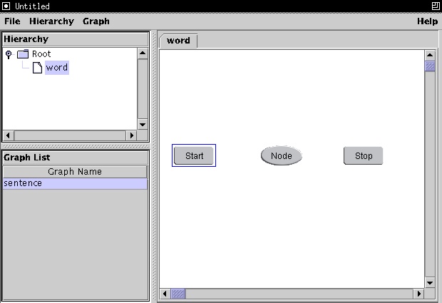The image size is (442, 303).
Task: Select the word item in Hierarchy tree
Action: [56, 68]
